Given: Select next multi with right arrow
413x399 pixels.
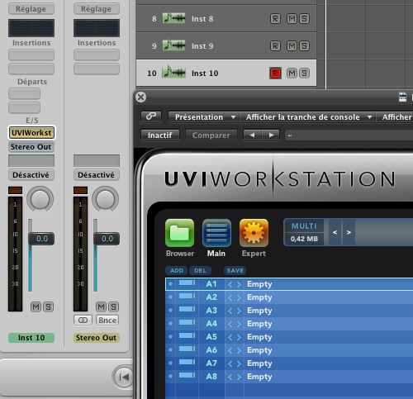Looking at the screenshot, I should coord(349,232).
